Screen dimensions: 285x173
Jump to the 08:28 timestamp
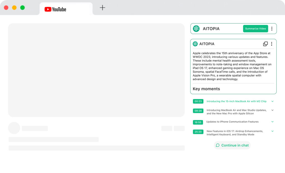point(198,111)
